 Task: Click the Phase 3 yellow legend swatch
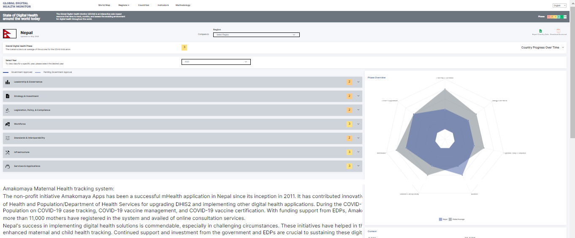click(555, 16)
